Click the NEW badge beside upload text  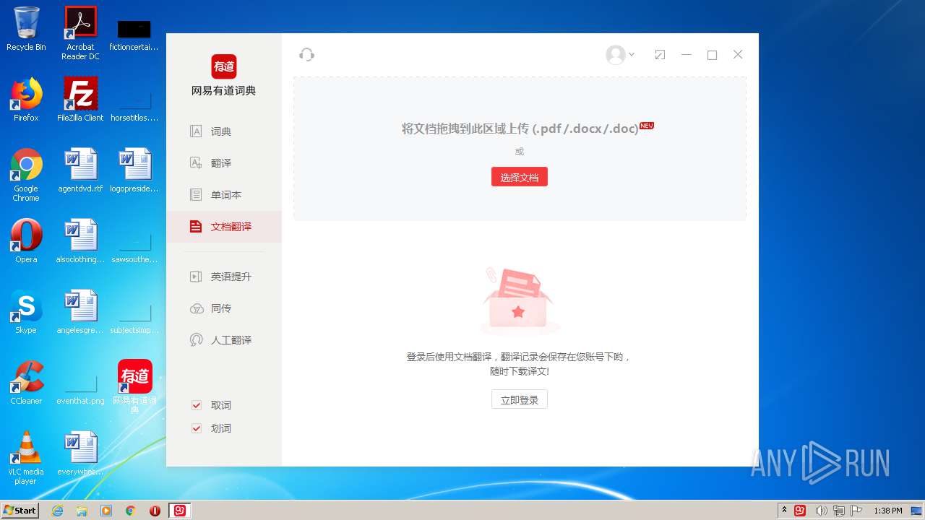point(647,126)
